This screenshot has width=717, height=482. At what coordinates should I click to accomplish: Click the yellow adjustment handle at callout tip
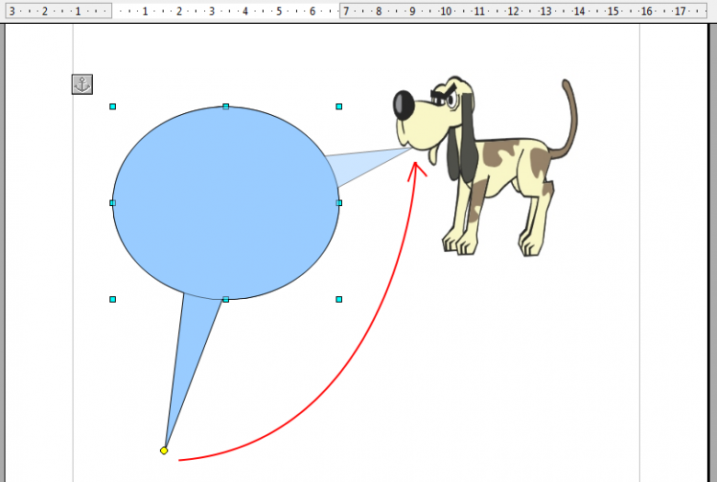164,451
